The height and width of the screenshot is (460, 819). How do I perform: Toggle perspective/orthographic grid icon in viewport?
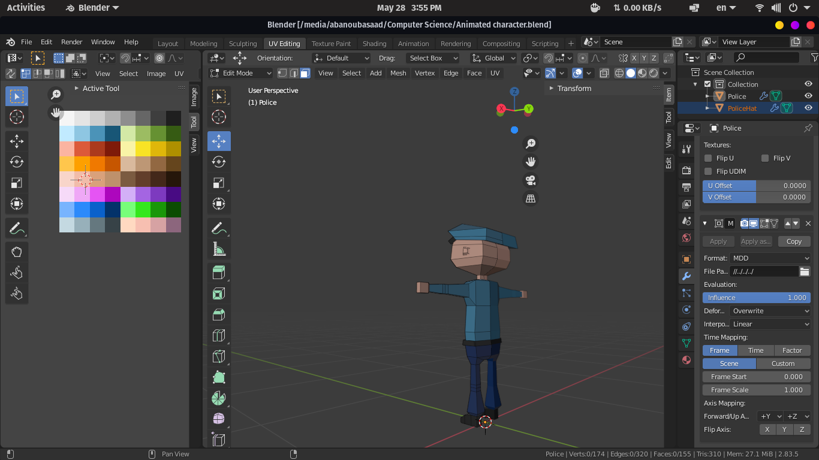531,199
